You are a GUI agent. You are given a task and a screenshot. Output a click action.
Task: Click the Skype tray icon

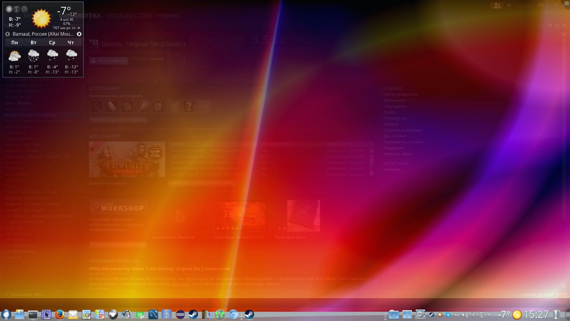448,314
